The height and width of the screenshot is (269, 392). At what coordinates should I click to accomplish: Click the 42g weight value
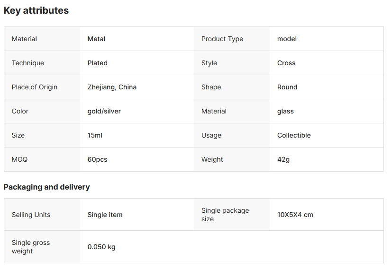coord(283,159)
